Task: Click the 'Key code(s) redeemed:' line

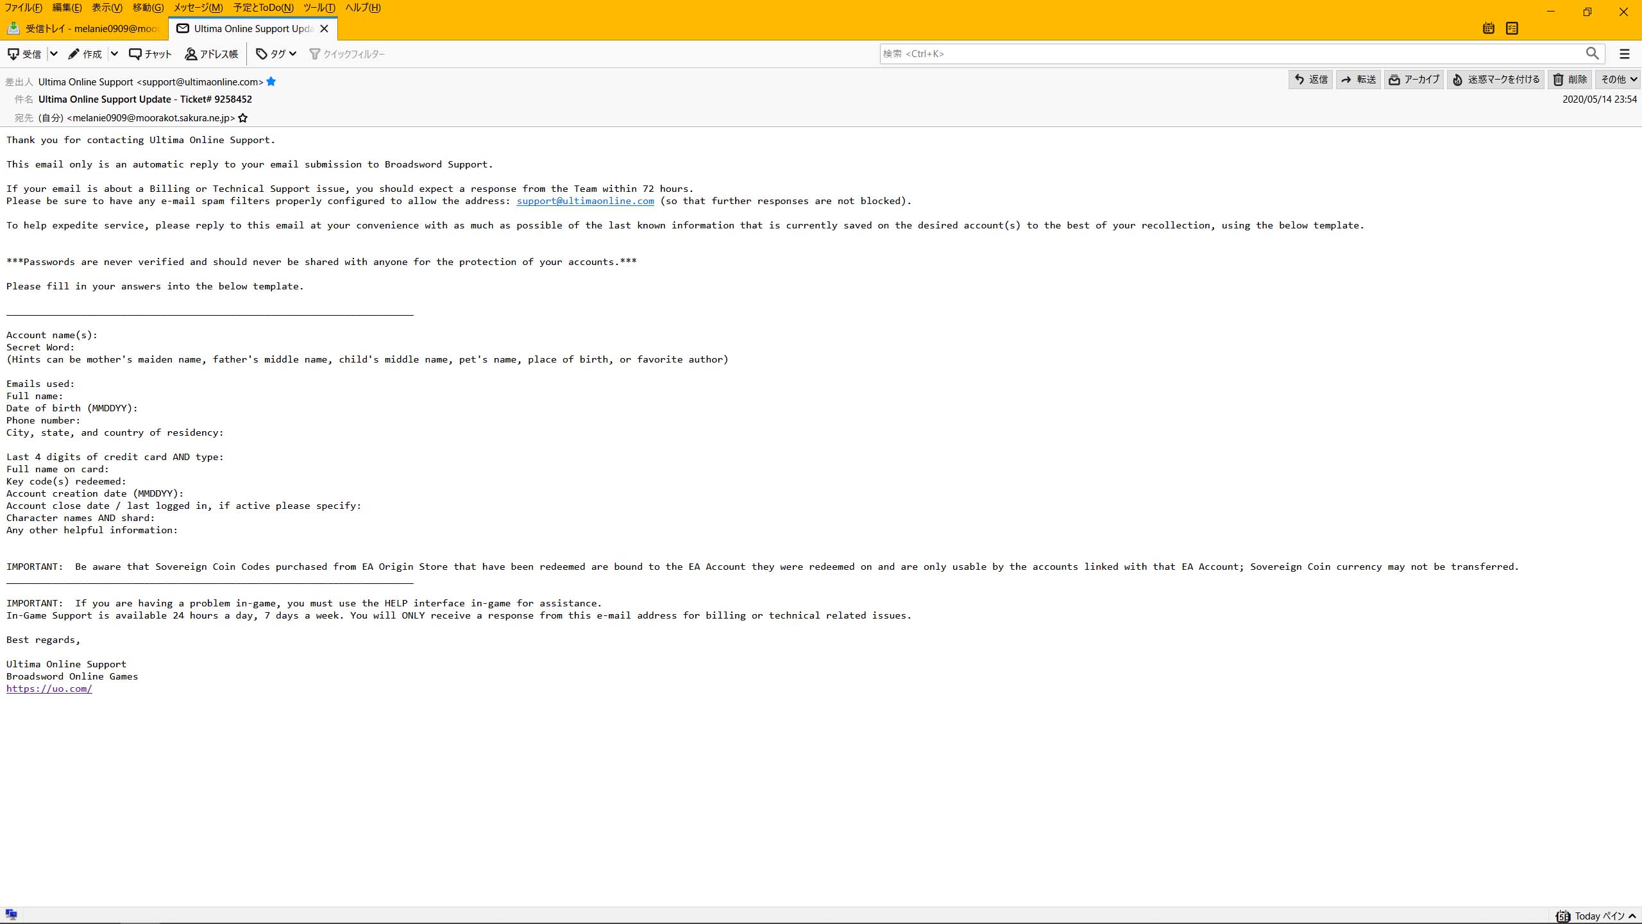Action: (67, 481)
